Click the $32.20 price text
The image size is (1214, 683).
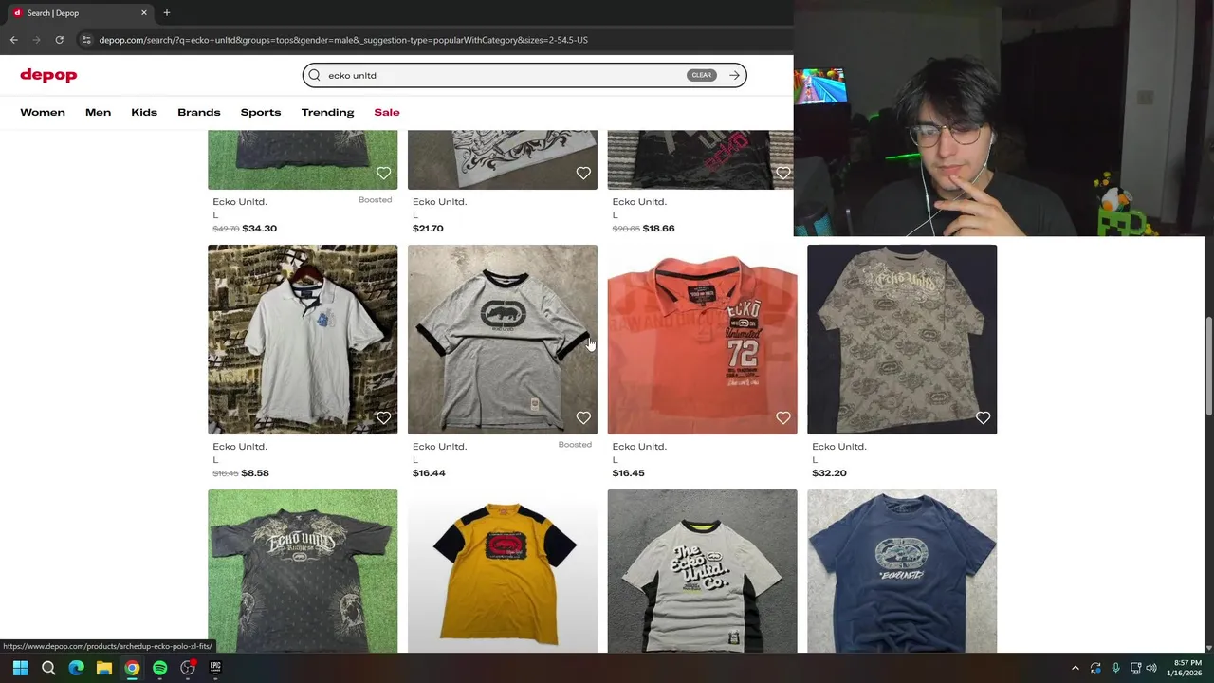coord(829,472)
